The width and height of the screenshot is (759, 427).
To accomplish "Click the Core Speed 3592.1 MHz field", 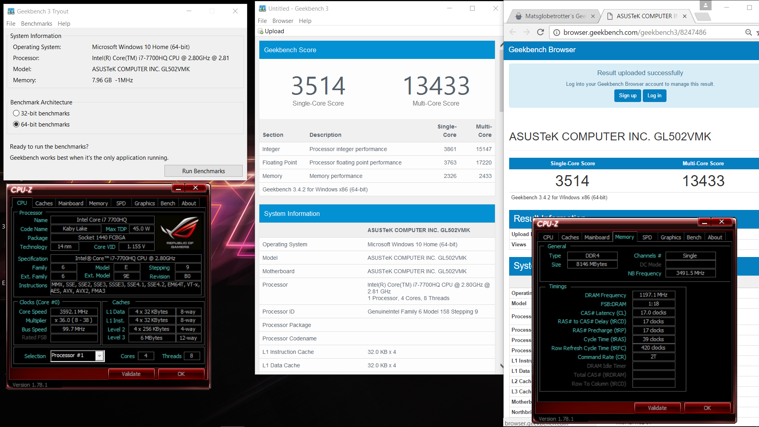I will [74, 312].
